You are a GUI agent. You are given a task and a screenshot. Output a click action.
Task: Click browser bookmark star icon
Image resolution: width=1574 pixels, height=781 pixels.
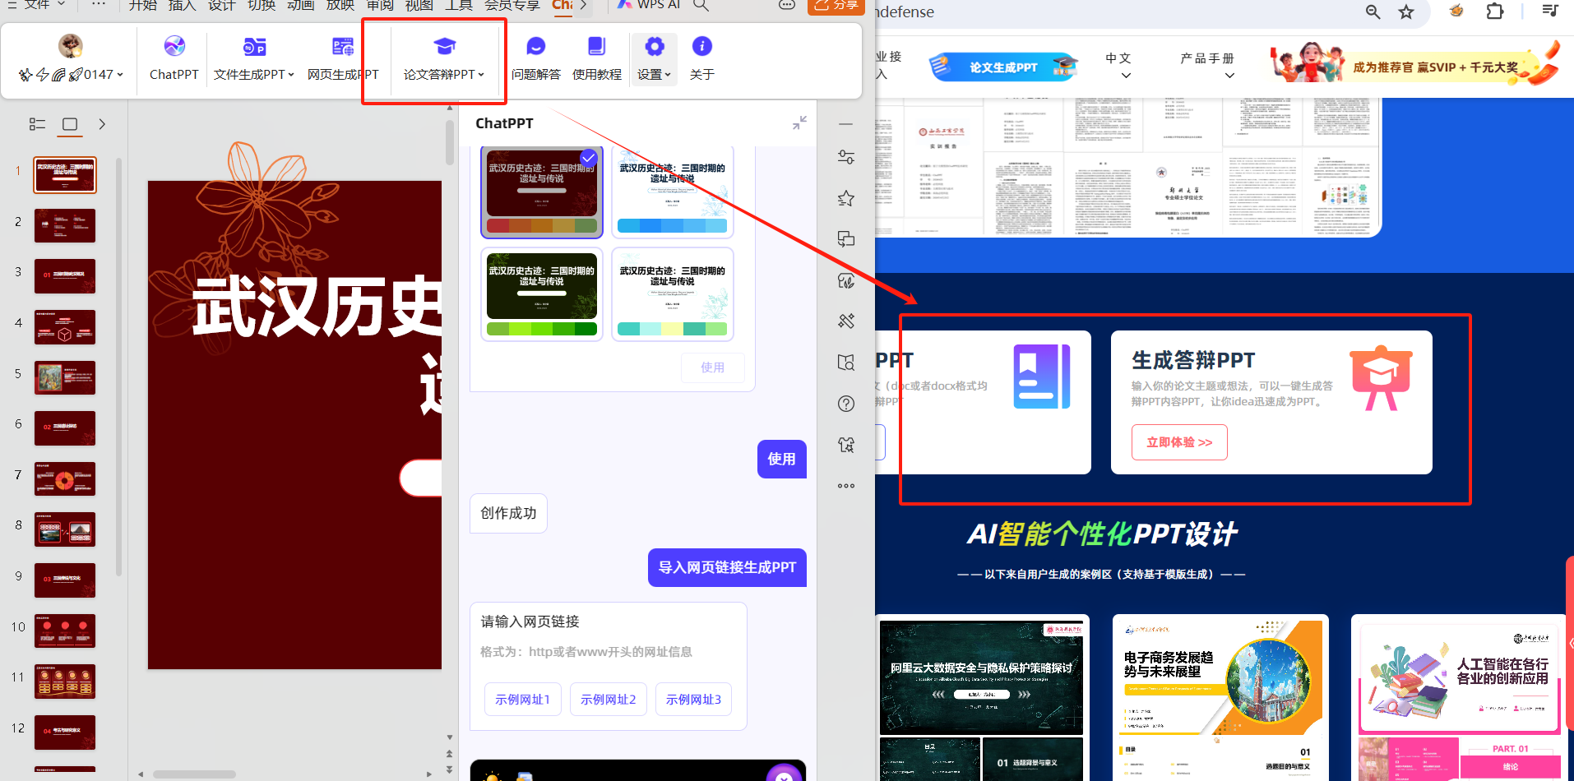point(1406,12)
